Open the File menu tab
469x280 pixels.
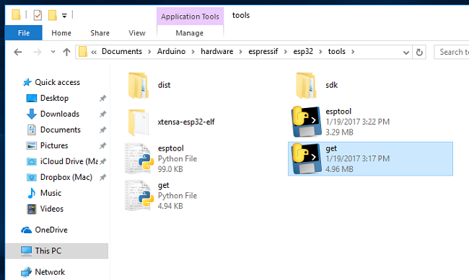24,33
